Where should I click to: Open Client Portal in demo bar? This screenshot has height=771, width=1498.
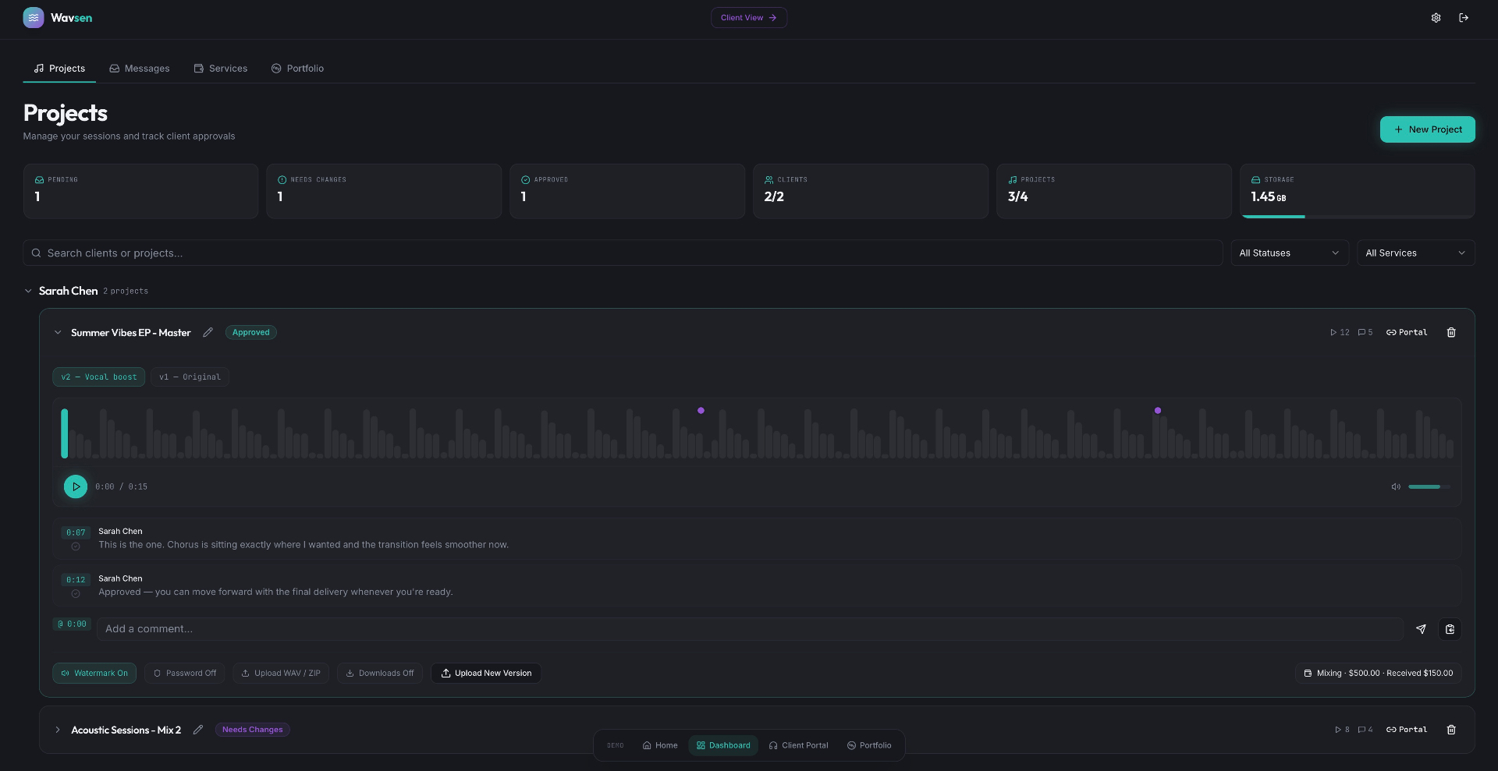coord(798,745)
